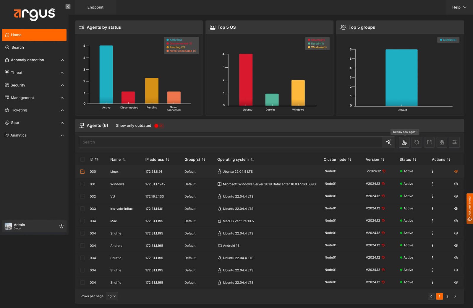
Task: Click the Deploy new agent icon
Action: (404, 142)
